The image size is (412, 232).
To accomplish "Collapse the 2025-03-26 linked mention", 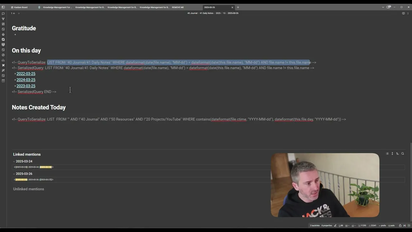I will [14, 174].
